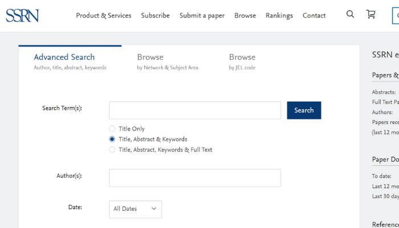Go to Subscribe in the navigation
The image size is (399, 228).
pos(155,15)
